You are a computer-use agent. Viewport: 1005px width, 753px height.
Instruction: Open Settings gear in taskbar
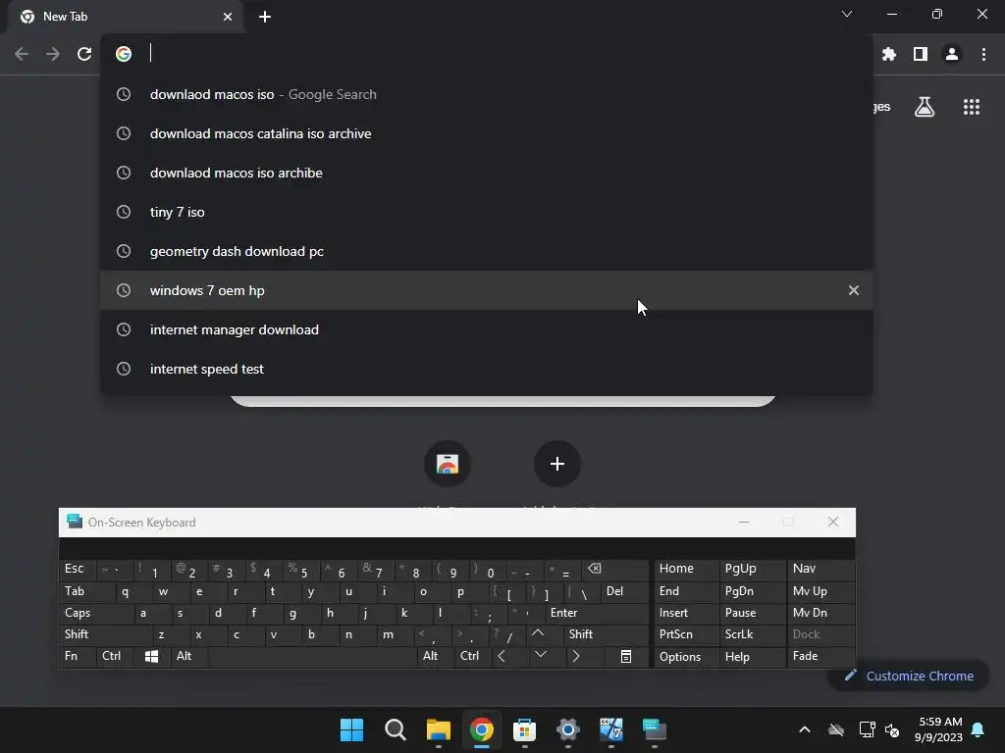click(x=568, y=729)
